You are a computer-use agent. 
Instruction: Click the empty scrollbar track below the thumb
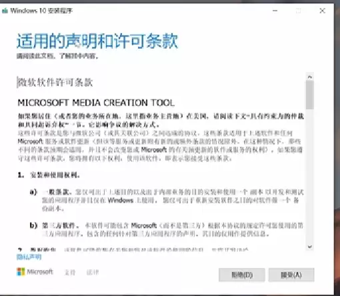(310, 177)
